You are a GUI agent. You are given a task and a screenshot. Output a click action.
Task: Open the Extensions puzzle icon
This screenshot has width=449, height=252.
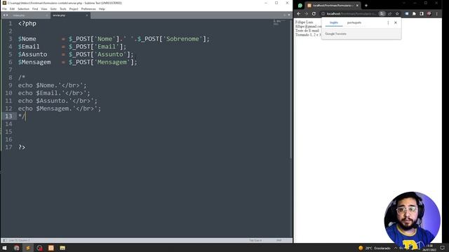[x=414, y=14]
